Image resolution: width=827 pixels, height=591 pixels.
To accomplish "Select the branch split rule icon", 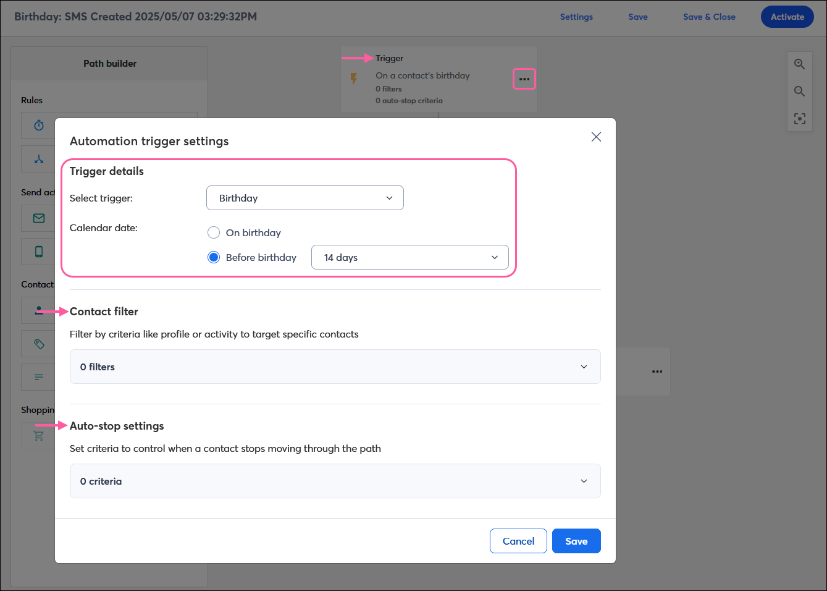I will click(39, 159).
